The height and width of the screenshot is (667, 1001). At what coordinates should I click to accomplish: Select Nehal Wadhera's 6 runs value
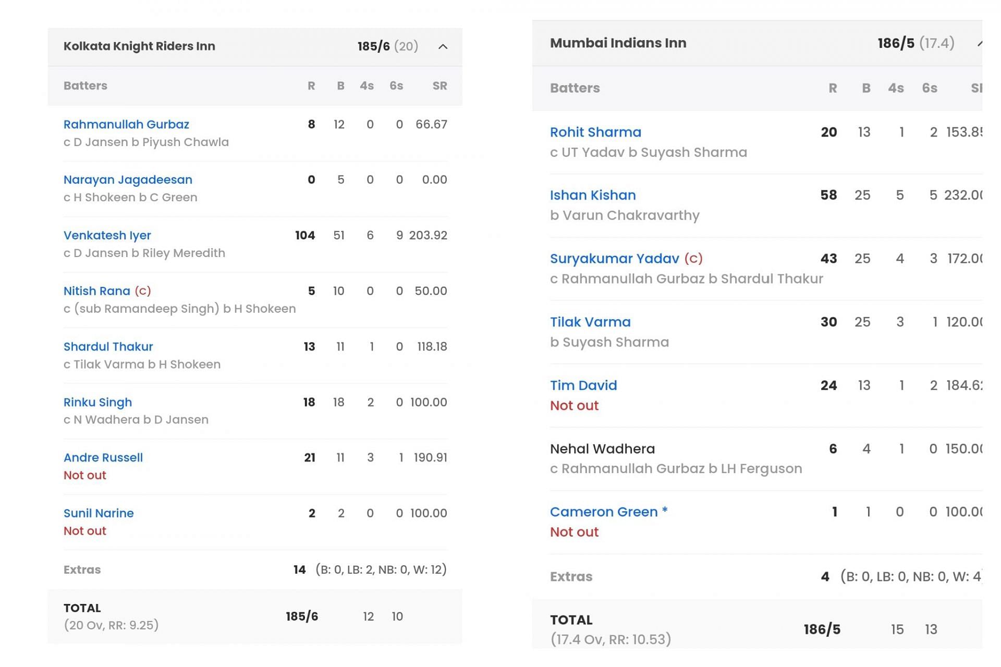(x=833, y=448)
